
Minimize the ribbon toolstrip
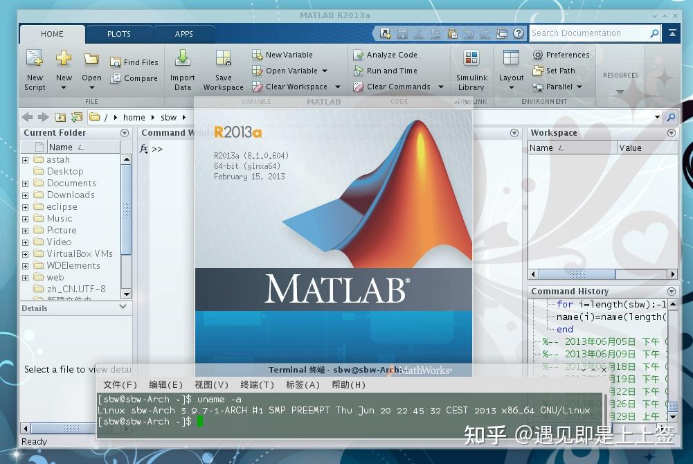coord(671,33)
